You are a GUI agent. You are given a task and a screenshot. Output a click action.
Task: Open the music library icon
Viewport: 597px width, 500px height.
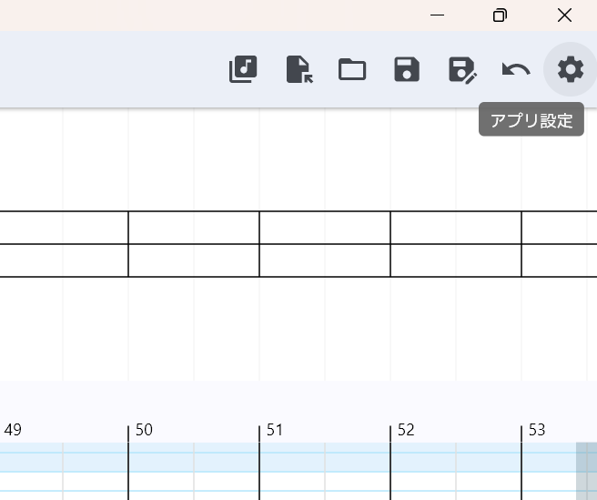click(x=243, y=69)
